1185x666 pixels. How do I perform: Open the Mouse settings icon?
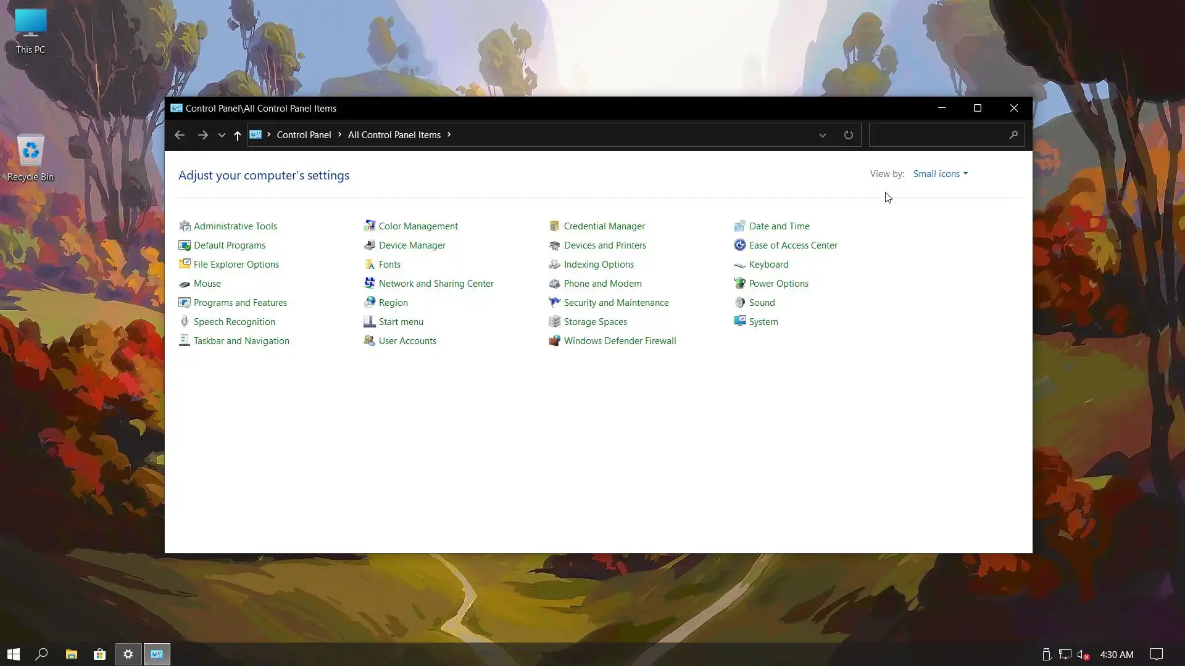[184, 284]
